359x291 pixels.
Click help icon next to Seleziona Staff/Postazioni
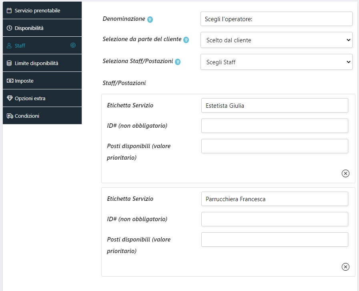click(178, 62)
